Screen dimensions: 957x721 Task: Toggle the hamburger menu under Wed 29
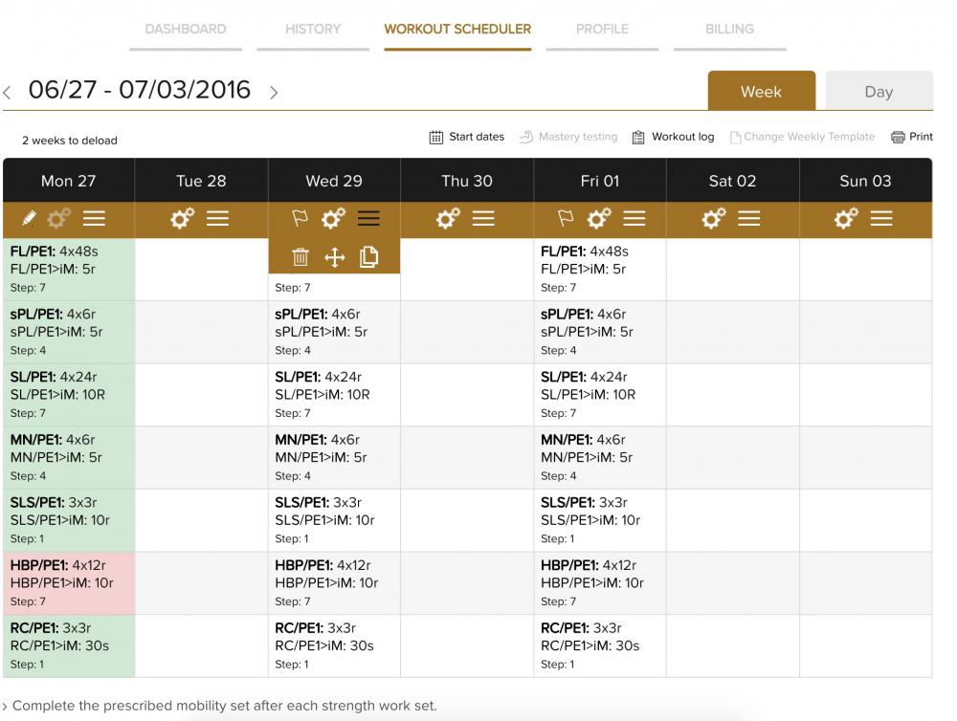click(x=368, y=218)
